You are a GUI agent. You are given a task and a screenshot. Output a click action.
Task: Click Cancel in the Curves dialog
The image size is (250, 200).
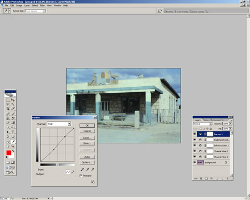(87, 131)
